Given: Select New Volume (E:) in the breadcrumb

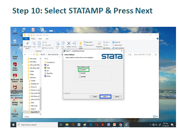Looking at the screenshot, I should click(53, 55).
